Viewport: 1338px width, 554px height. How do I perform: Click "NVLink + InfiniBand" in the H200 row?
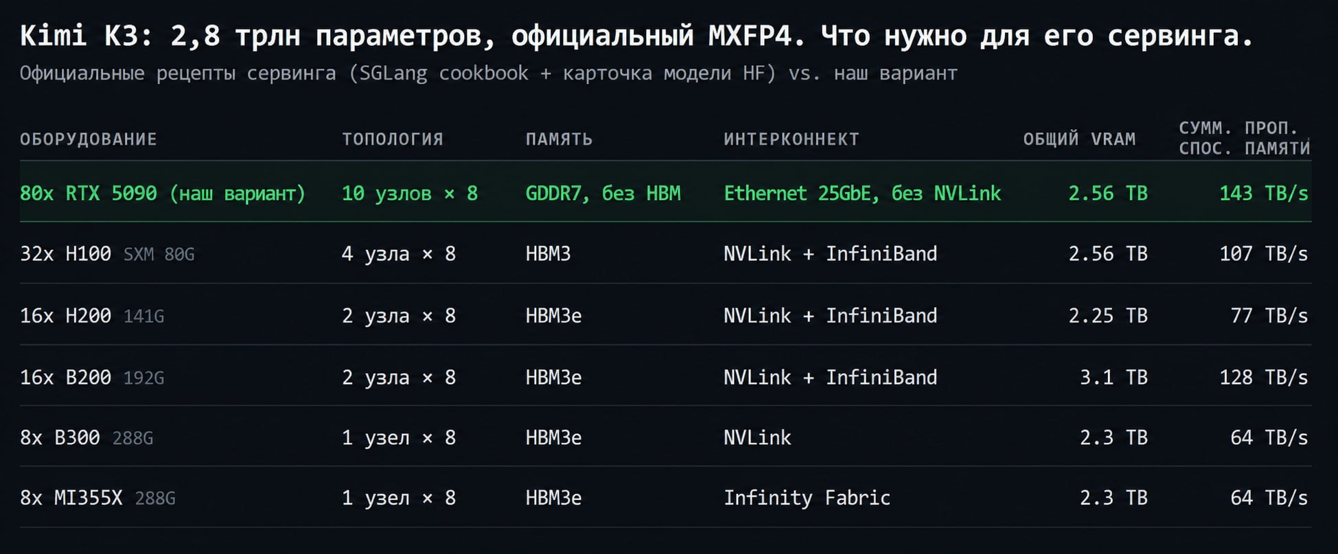(x=830, y=316)
